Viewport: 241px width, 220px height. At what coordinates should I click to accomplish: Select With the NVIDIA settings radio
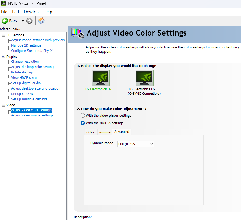tap(83, 123)
